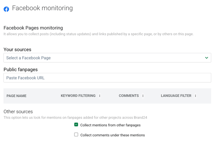219x143 pixels.
Task: Click the Keyword Filtering info icon
Action: (x=99, y=96)
